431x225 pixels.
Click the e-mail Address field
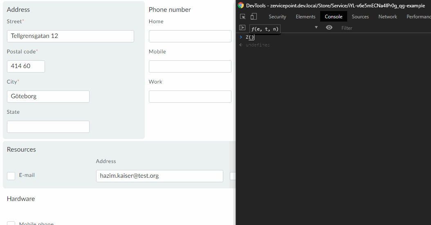pyautogui.click(x=159, y=176)
